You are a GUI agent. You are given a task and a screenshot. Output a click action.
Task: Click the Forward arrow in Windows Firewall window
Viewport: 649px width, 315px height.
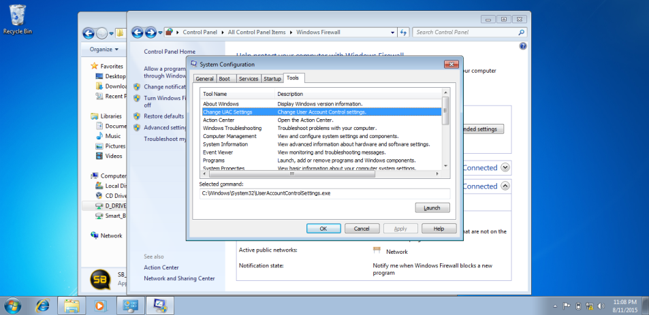(151, 32)
